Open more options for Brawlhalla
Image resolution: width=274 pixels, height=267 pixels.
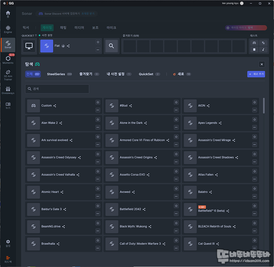click(x=98, y=248)
